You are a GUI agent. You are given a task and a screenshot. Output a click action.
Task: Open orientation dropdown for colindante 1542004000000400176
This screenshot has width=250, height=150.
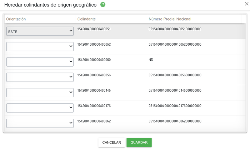[x=40, y=108]
